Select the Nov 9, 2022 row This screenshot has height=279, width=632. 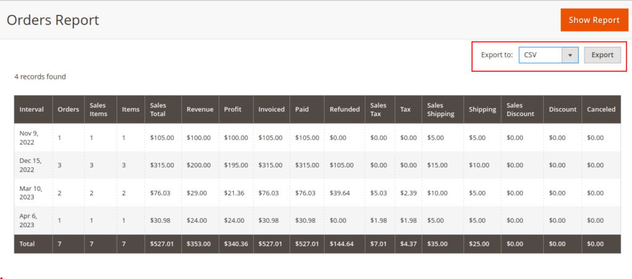click(x=30, y=138)
